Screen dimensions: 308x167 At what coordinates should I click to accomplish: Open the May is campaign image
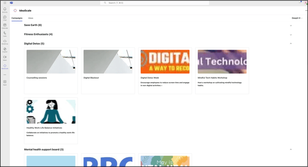[165, 161]
